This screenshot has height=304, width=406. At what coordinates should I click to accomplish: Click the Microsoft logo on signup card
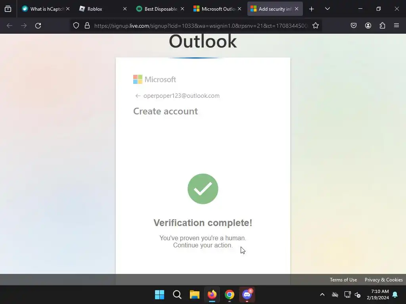155,79
